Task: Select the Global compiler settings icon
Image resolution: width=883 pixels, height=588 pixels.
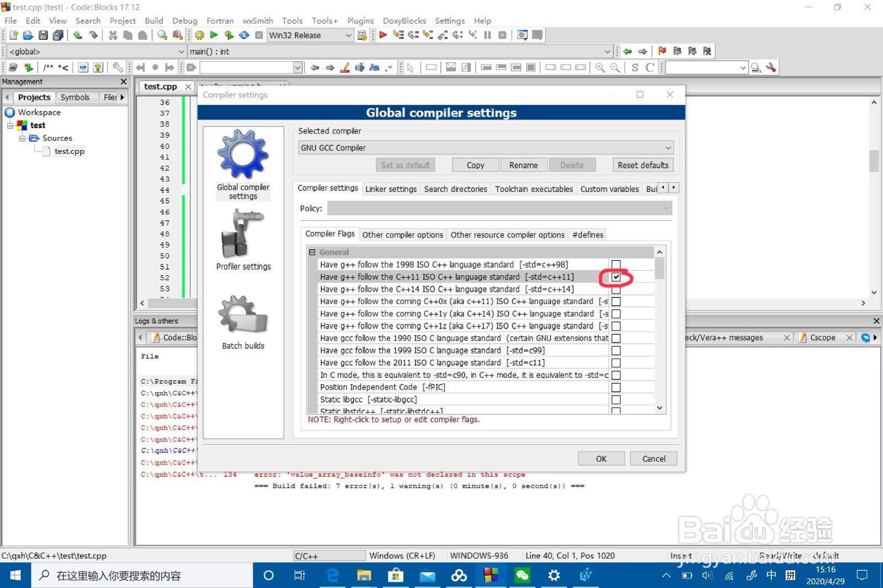Action: (x=243, y=164)
